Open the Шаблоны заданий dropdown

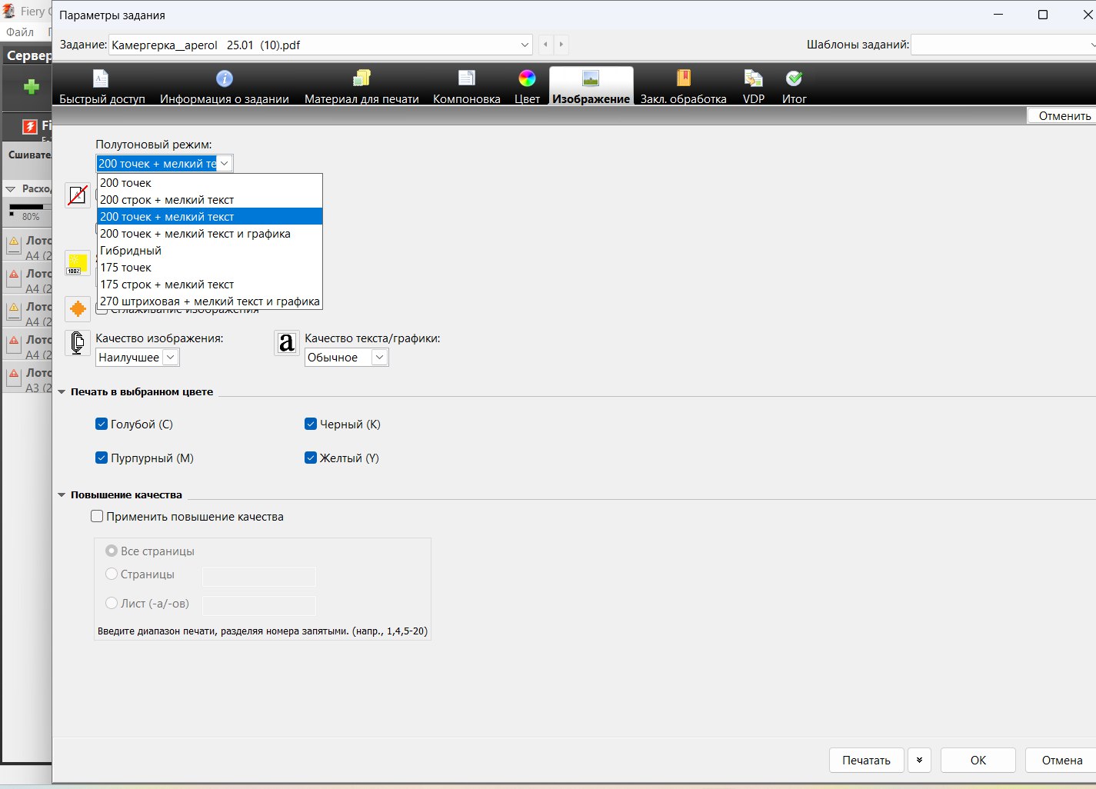click(1004, 45)
